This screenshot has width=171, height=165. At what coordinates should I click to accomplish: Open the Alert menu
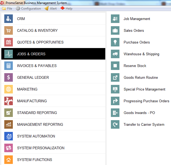click(x=50, y=9)
